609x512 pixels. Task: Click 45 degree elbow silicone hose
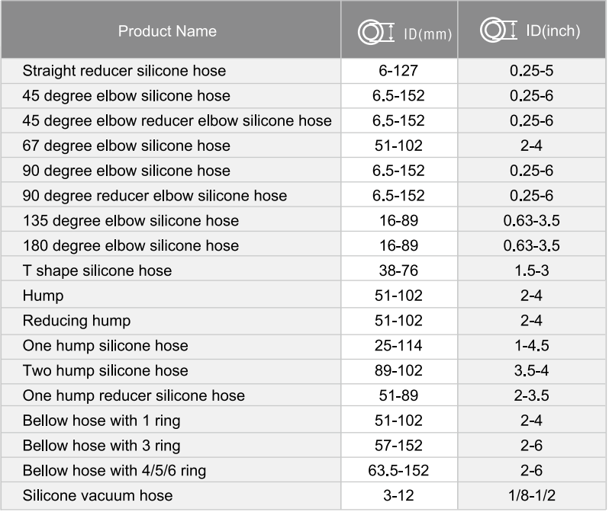[x=126, y=96]
